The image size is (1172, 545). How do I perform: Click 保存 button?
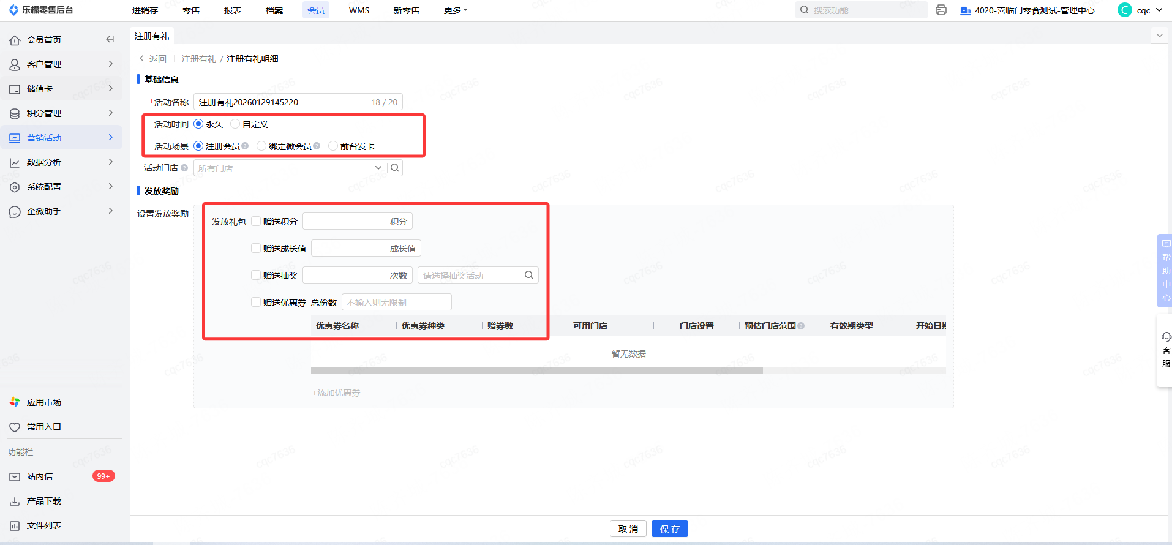tap(670, 528)
